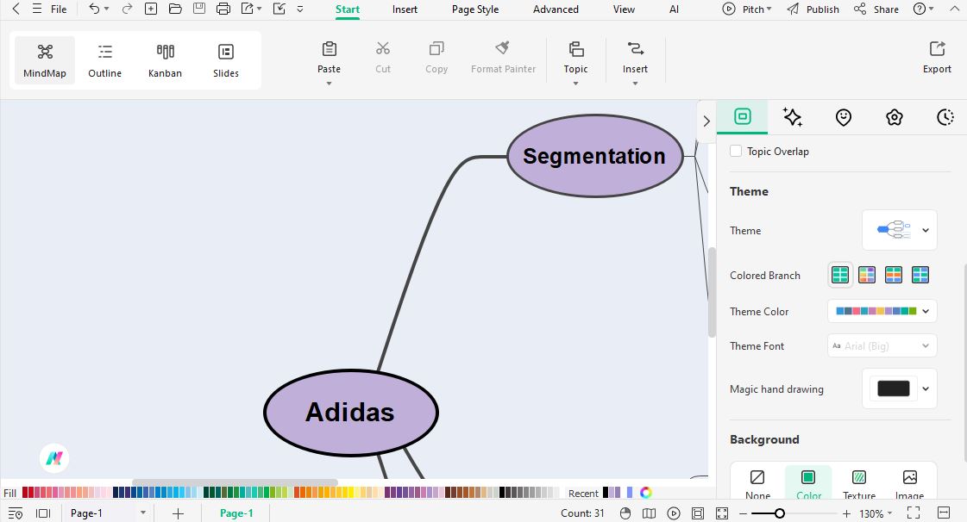Switch to Outline view mode
The image size is (967, 522).
point(105,60)
